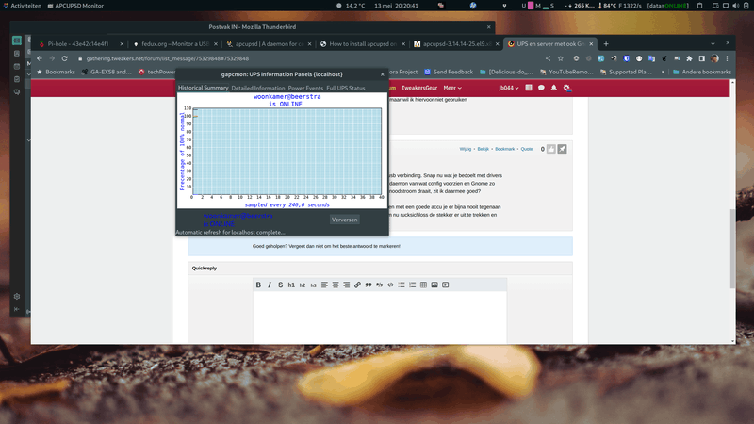The image size is (754, 424).
Task: Open Tweakers messages speech bubble
Action: point(541,88)
